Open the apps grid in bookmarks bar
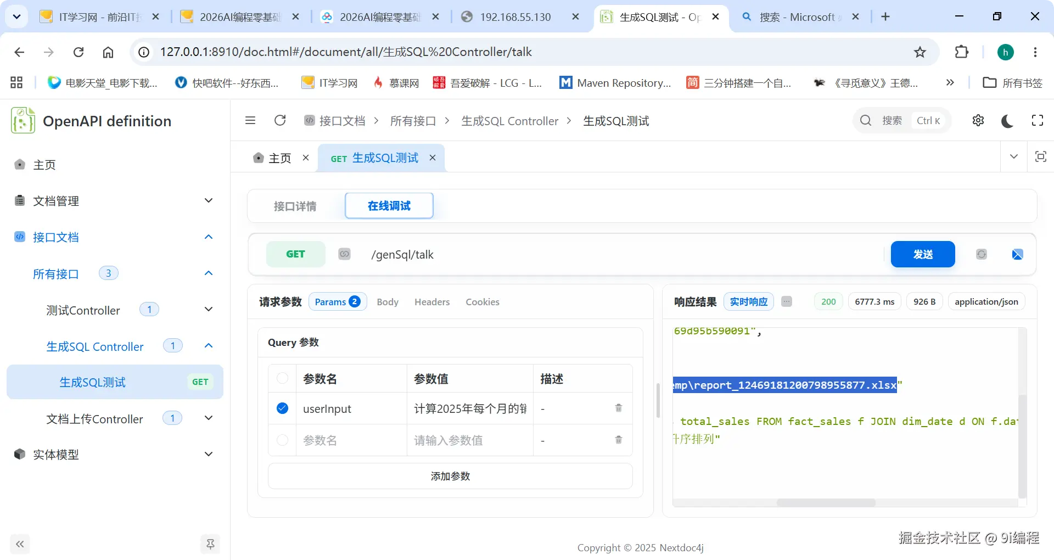This screenshot has width=1054, height=560. point(16,82)
